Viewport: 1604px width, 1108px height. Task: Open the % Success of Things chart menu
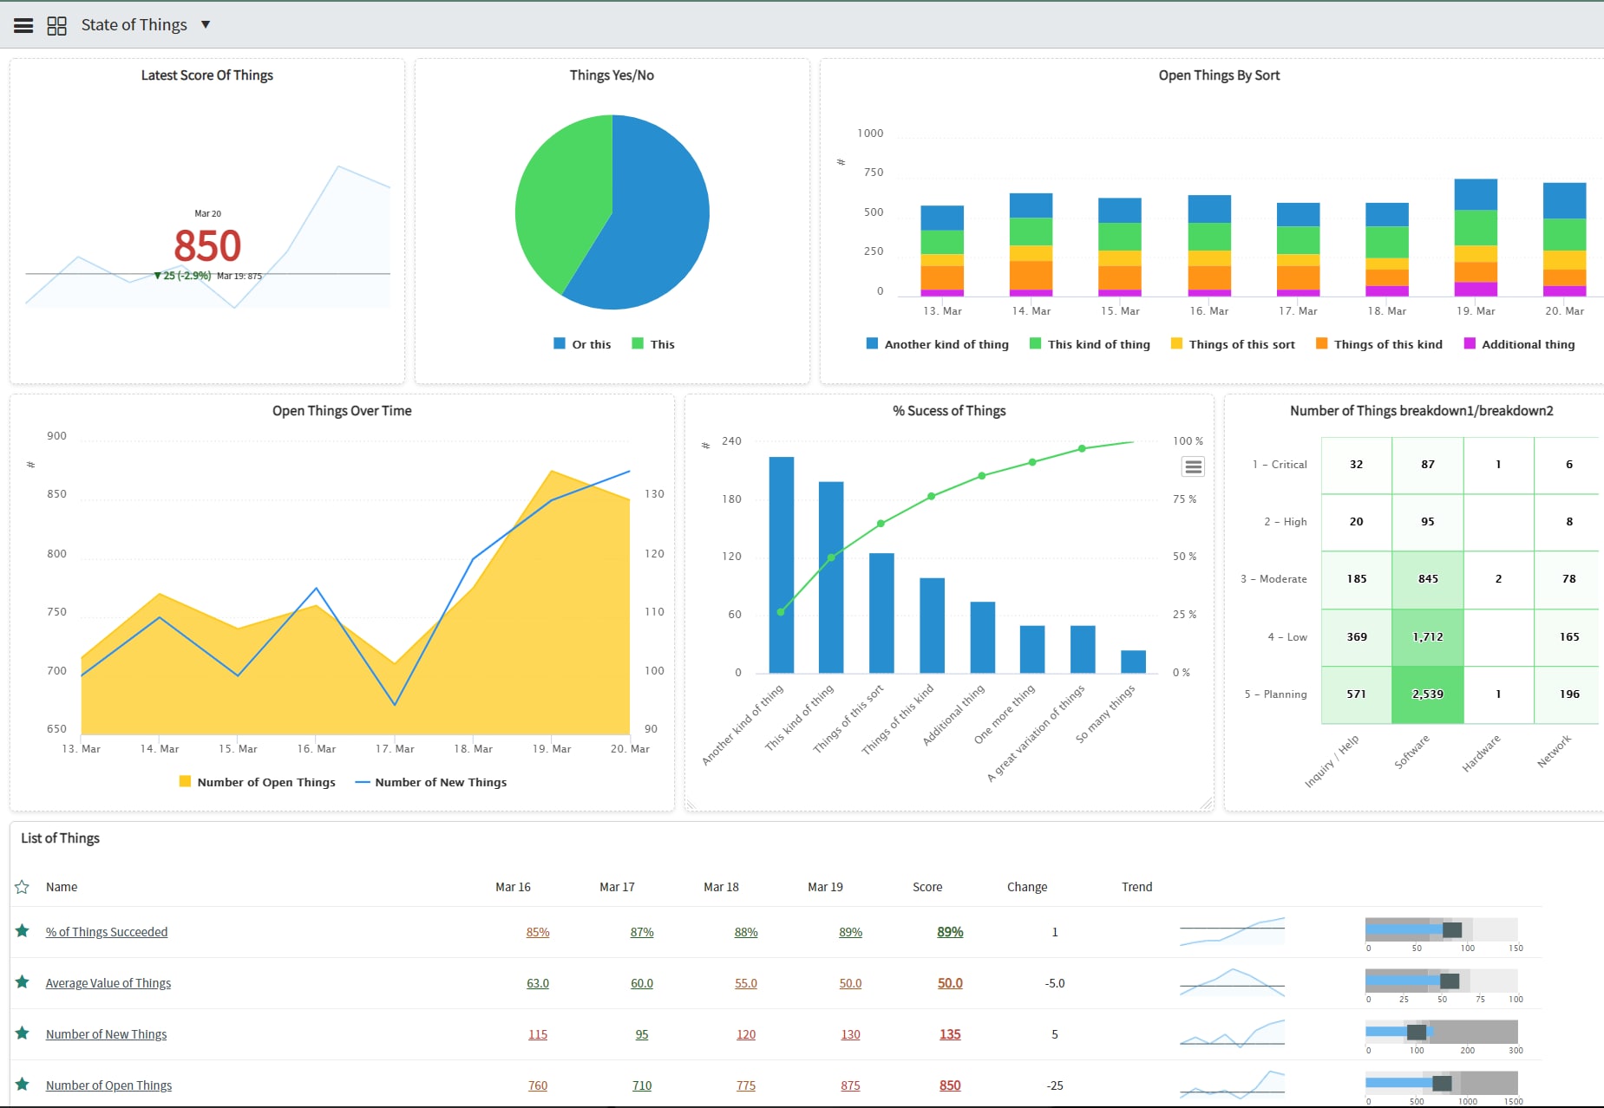click(x=1192, y=466)
